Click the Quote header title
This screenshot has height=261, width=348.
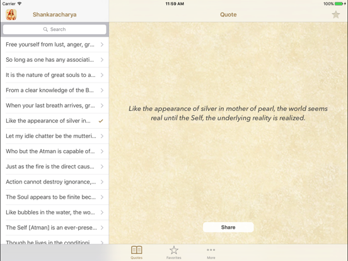pyautogui.click(x=228, y=14)
